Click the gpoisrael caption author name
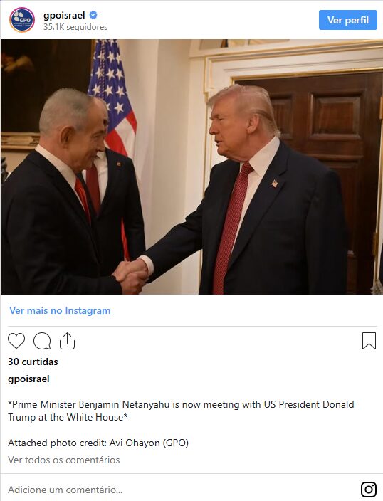The width and height of the screenshot is (383, 501). [28, 379]
